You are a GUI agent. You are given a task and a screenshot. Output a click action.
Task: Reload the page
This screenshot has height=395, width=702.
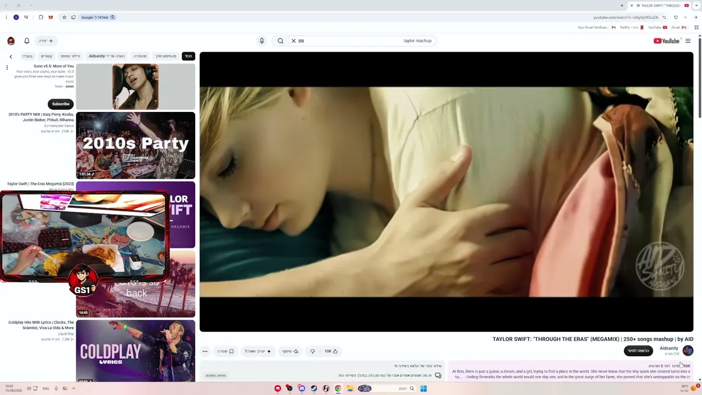click(676, 17)
